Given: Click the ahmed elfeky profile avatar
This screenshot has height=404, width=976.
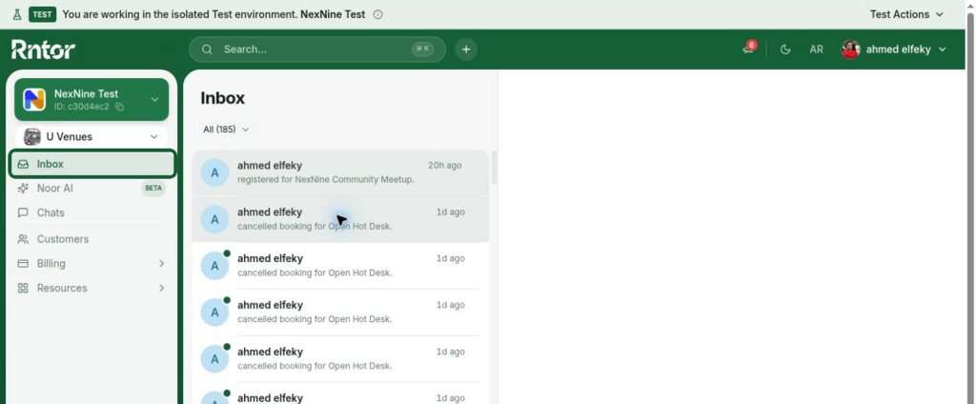Looking at the screenshot, I should click(x=850, y=50).
